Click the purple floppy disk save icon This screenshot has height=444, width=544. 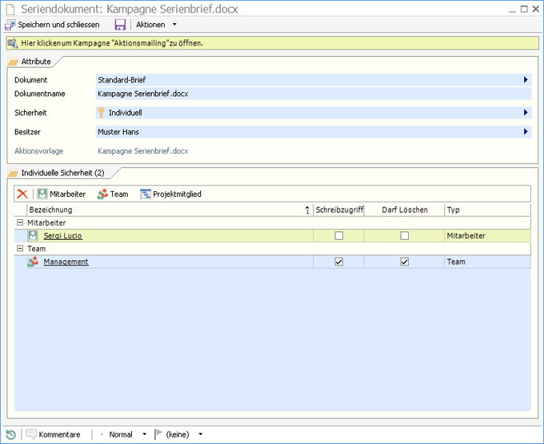[x=120, y=25]
